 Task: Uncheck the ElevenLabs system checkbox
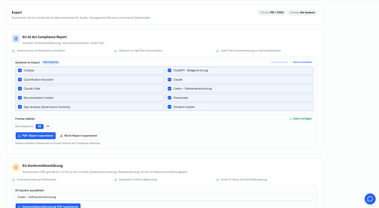169,98
